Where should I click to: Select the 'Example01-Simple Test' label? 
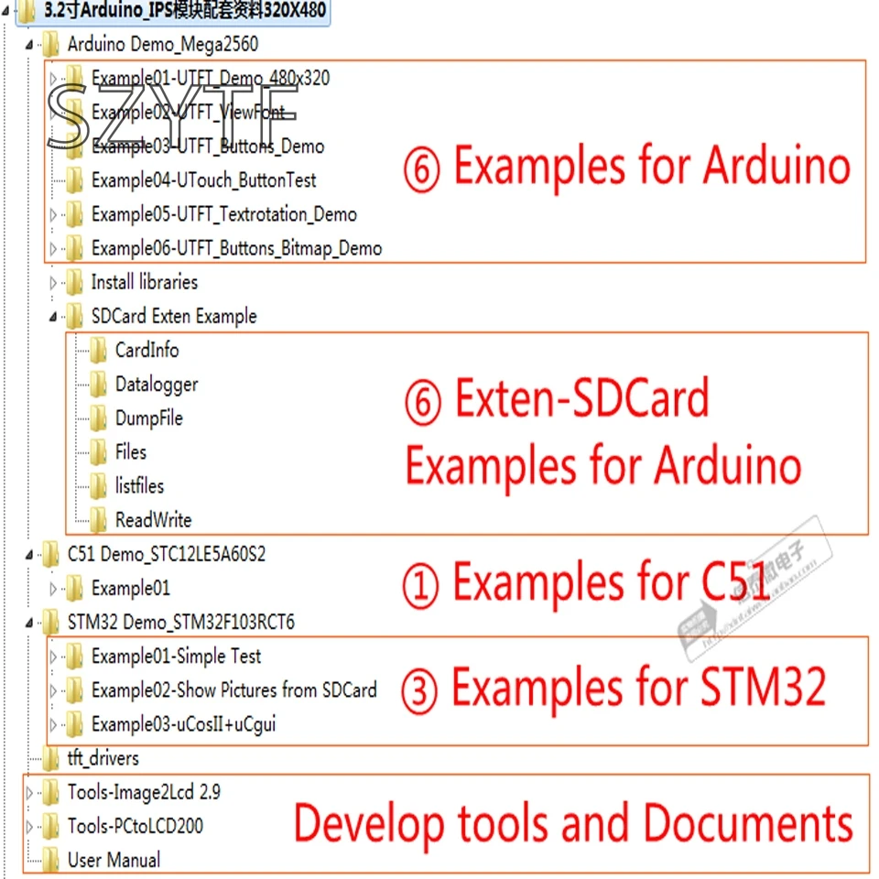click(x=176, y=656)
